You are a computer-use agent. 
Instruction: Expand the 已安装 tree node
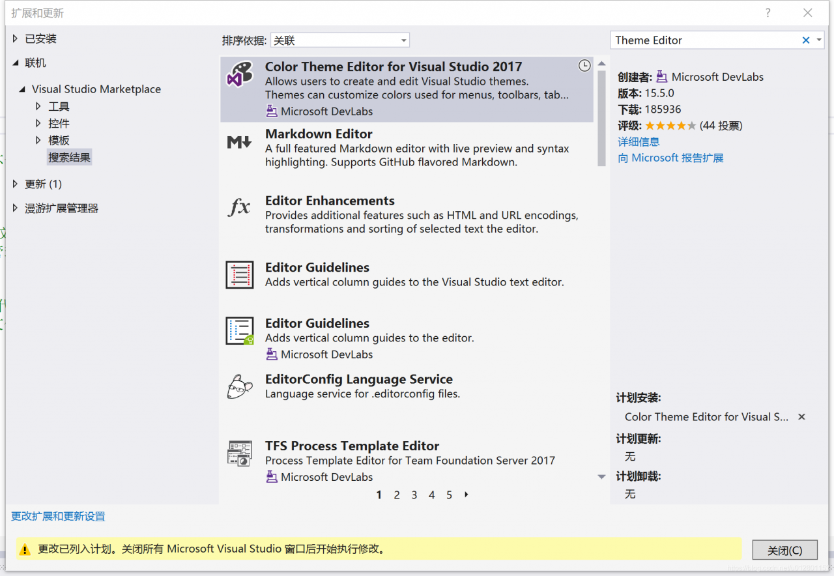(x=16, y=39)
